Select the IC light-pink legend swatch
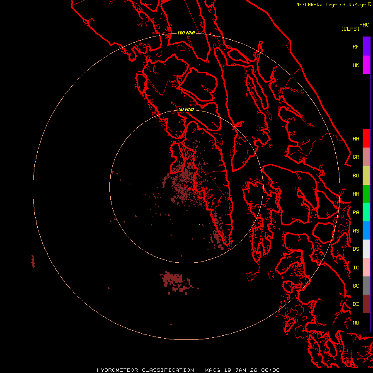The width and height of the screenshot is (373, 373). click(x=366, y=267)
